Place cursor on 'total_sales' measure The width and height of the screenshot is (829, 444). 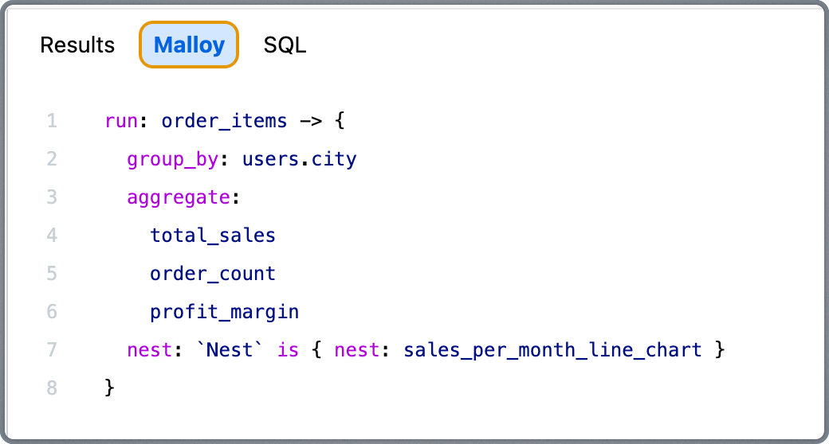point(212,236)
